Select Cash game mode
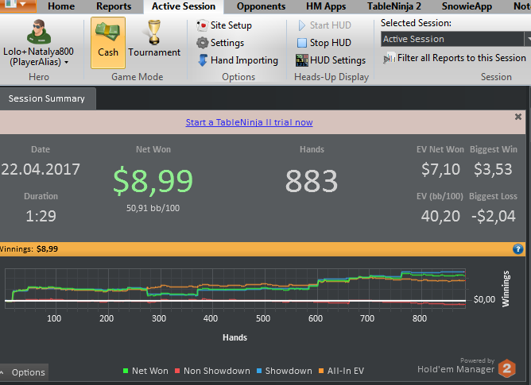Viewport: 531px width, 385px height. (108, 43)
